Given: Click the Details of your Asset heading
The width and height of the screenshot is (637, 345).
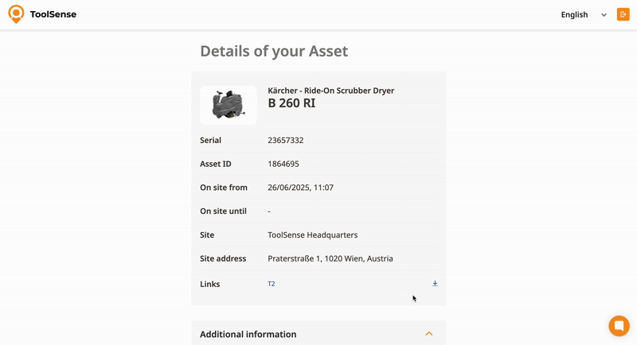Looking at the screenshot, I should (x=274, y=52).
